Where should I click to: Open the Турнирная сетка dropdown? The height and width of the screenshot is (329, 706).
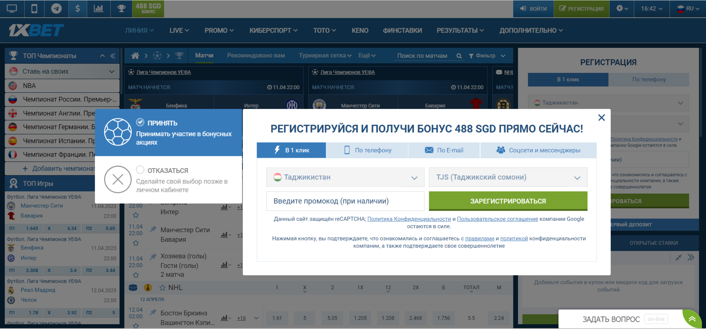325,56
